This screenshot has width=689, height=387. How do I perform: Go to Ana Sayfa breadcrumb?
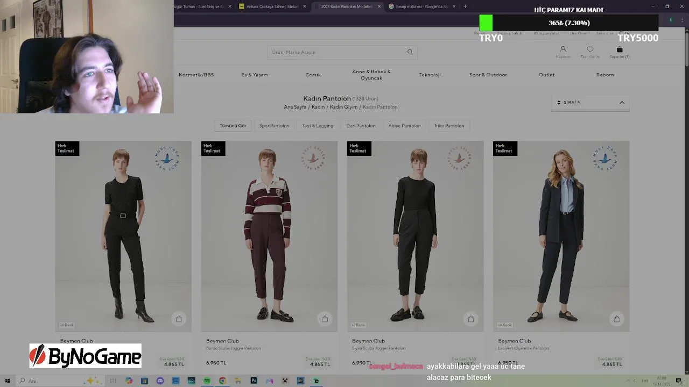click(295, 107)
